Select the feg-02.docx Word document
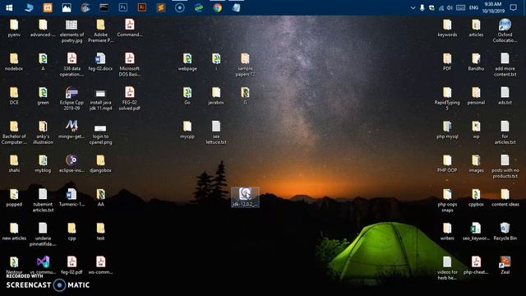The image size is (526, 296). [x=100, y=62]
